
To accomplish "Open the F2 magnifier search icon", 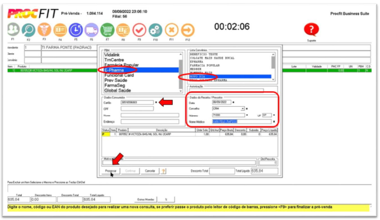I will (28, 30).
